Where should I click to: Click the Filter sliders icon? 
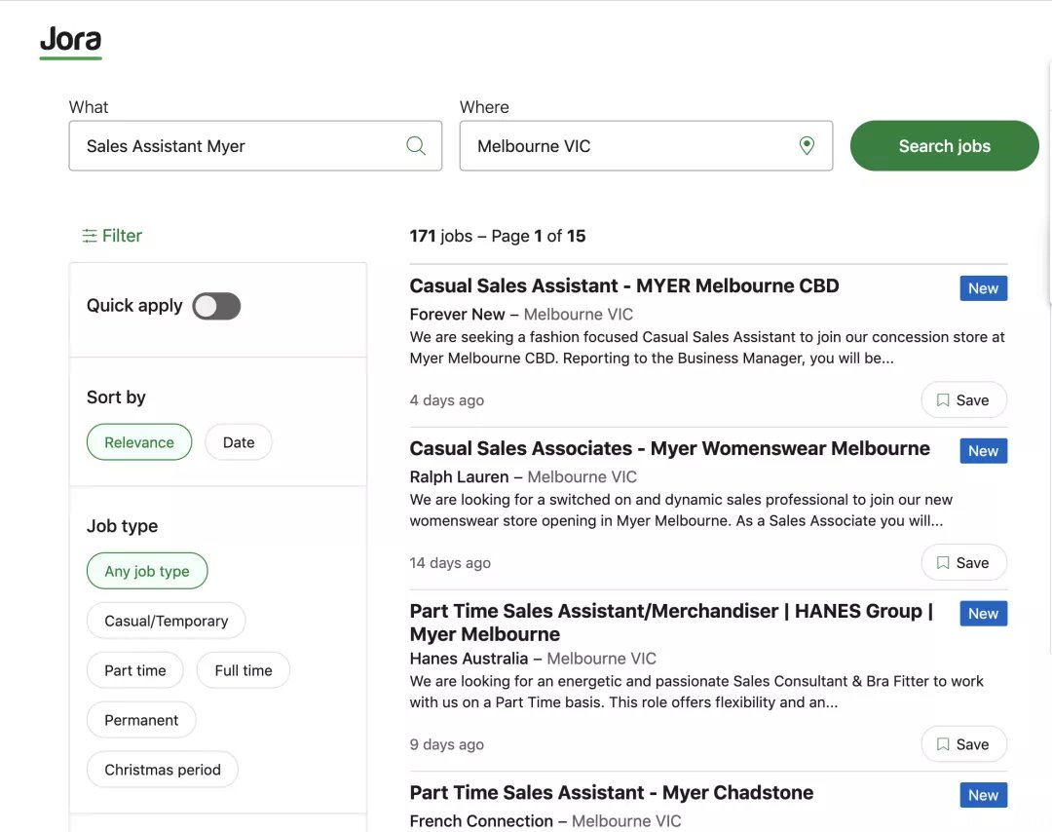tap(90, 236)
